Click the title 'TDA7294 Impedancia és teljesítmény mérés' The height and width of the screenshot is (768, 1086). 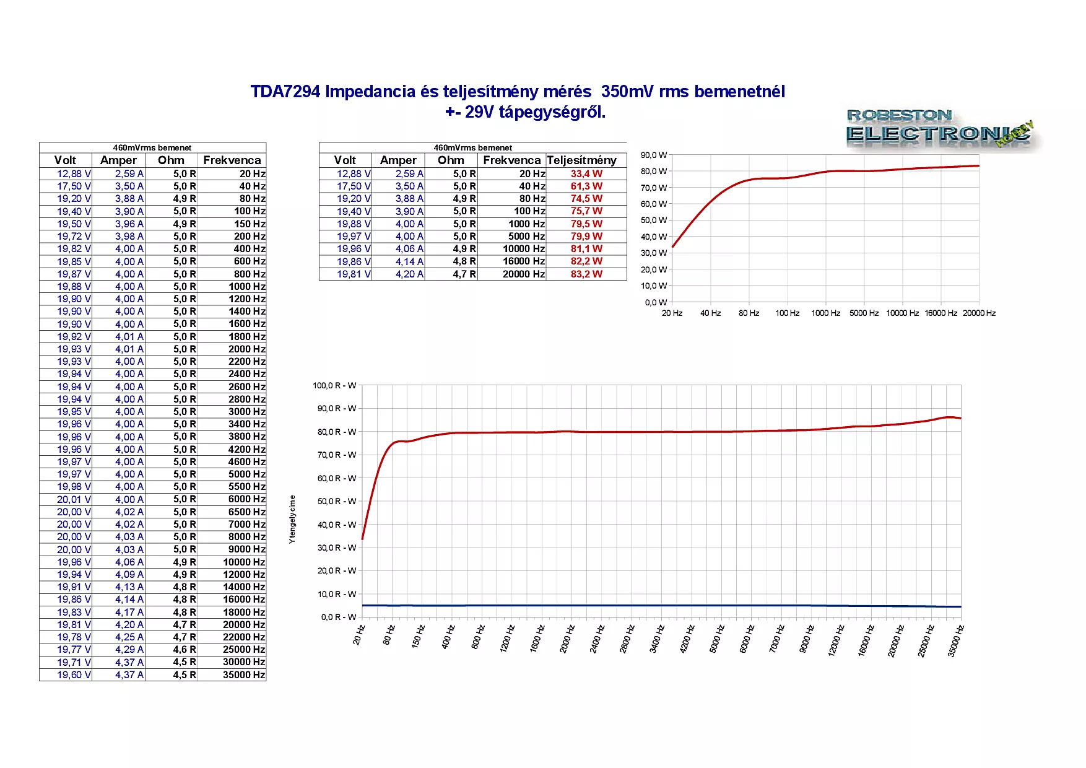click(x=420, y=92)
